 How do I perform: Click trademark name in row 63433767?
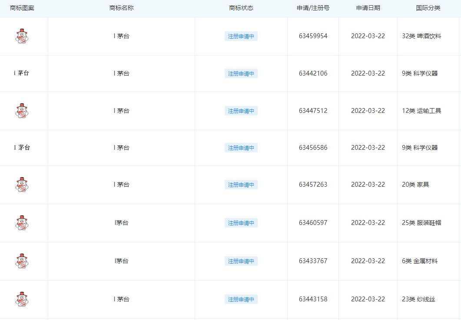click(121, 261)
